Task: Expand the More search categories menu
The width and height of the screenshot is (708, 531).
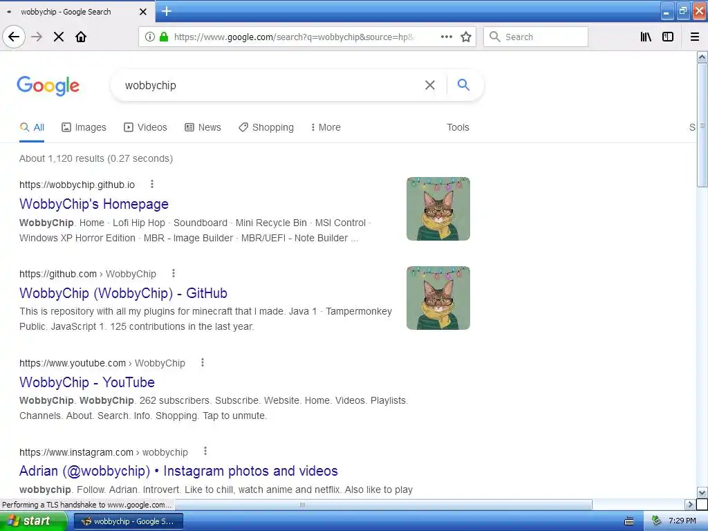Action: [326, 127]
